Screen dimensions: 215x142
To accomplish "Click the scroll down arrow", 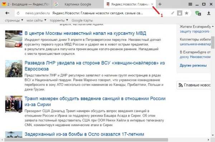I will 212,136.
